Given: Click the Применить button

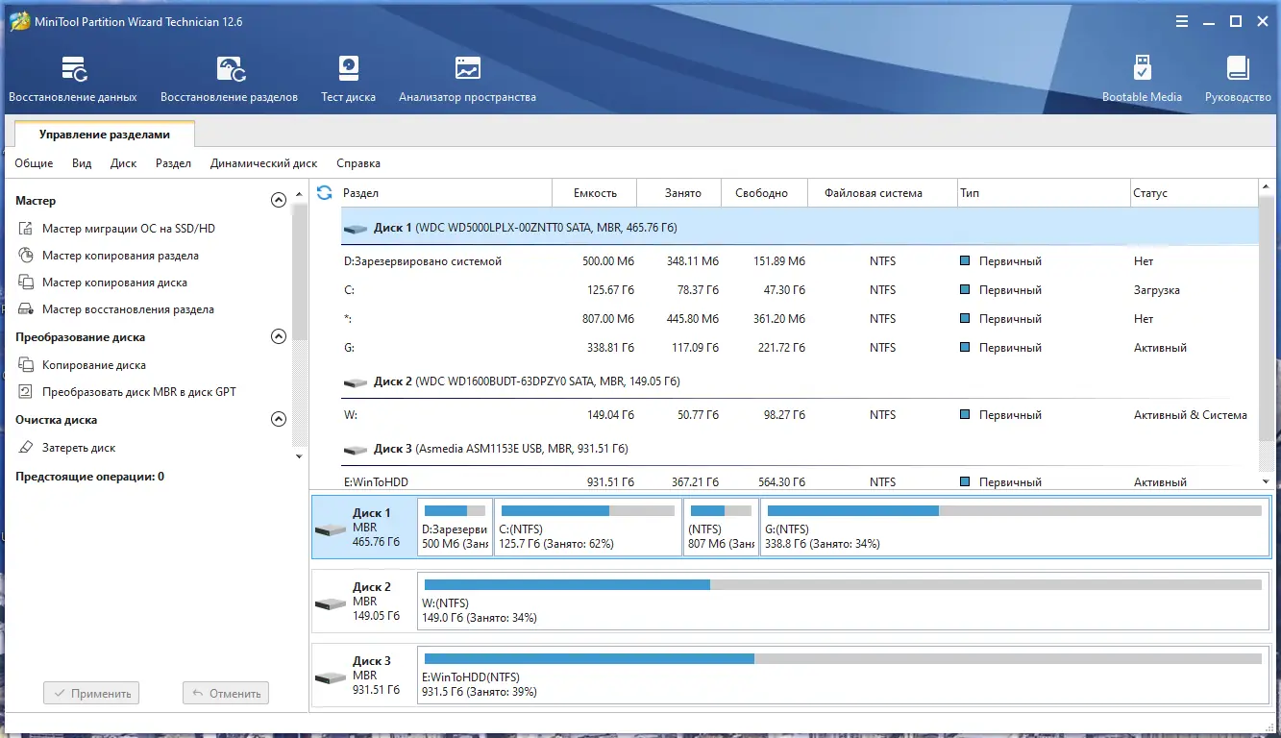Looking at the screenshot, I should 91,693.
